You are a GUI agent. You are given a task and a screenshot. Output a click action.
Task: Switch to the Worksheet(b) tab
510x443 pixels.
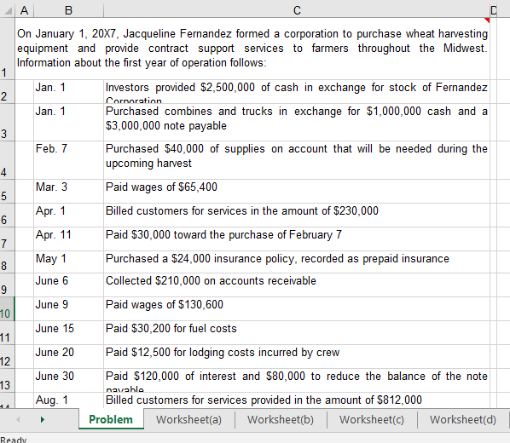281,419
